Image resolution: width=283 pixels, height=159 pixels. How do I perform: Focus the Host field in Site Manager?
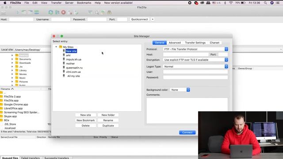186,54
